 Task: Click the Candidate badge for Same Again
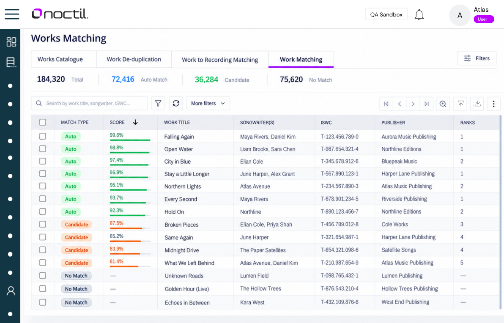(x=77, y=238)
